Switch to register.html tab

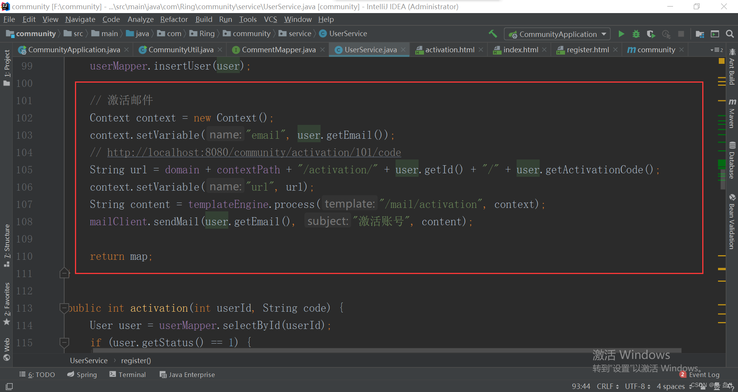pyautogui.click(x=588, y=50)
